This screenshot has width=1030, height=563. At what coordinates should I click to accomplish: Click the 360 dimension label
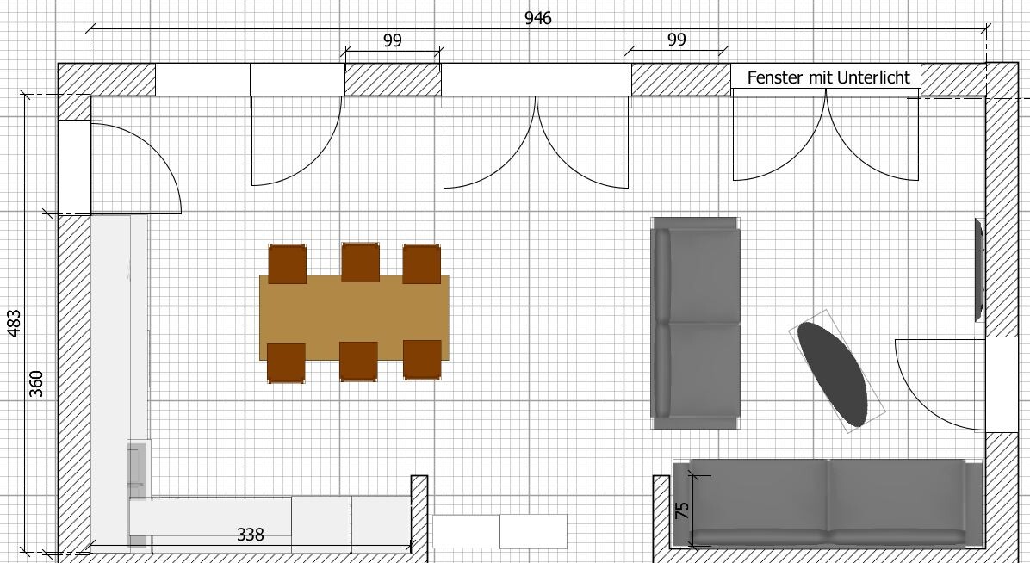tap(37, 381)
